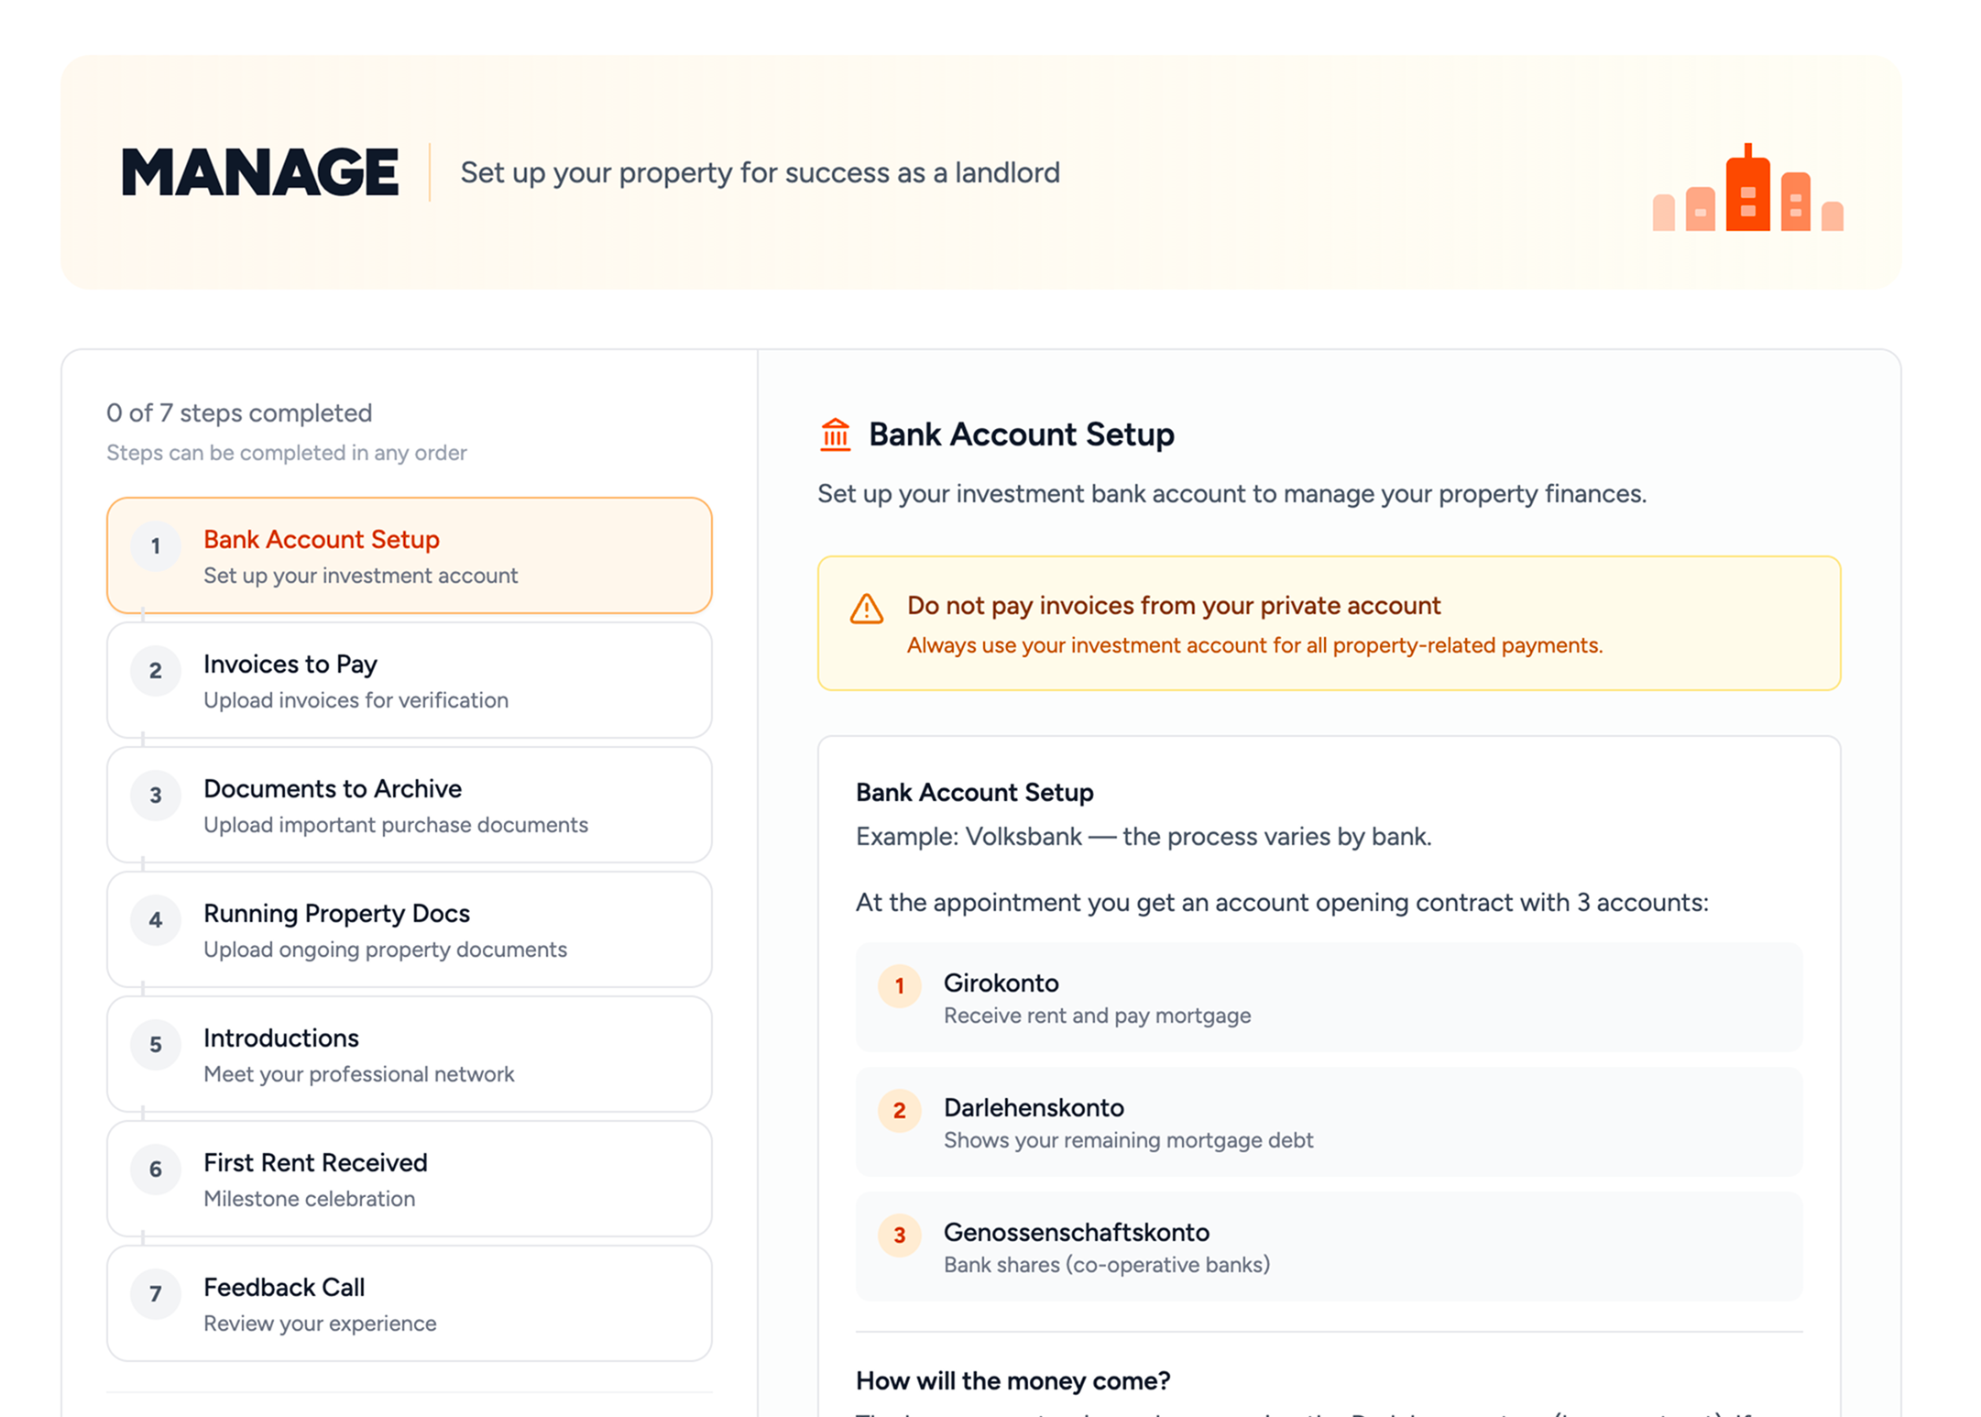Screen dimensions: 1981x1417
Task: Click the Genossenschaftskonto account row
Action: pos(1329,1247)
